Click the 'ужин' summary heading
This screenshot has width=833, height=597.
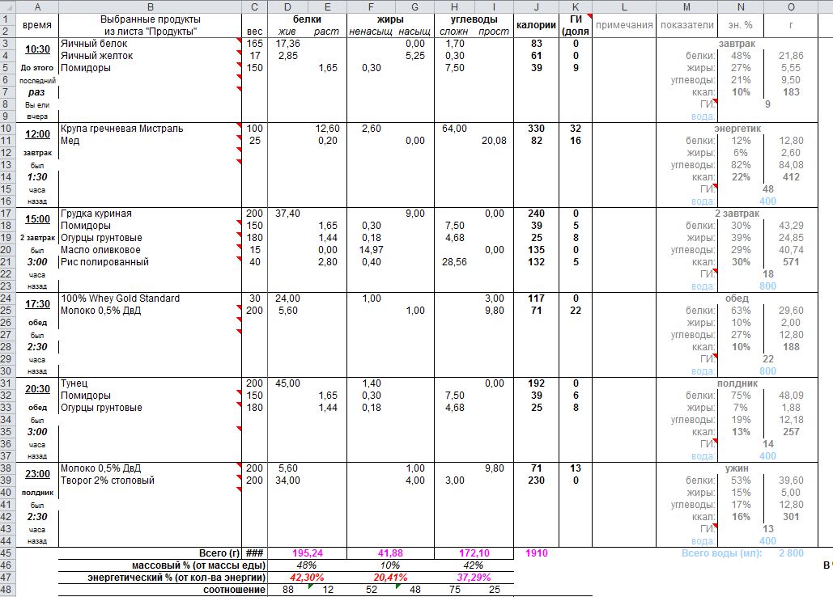[x=737, y=468]
